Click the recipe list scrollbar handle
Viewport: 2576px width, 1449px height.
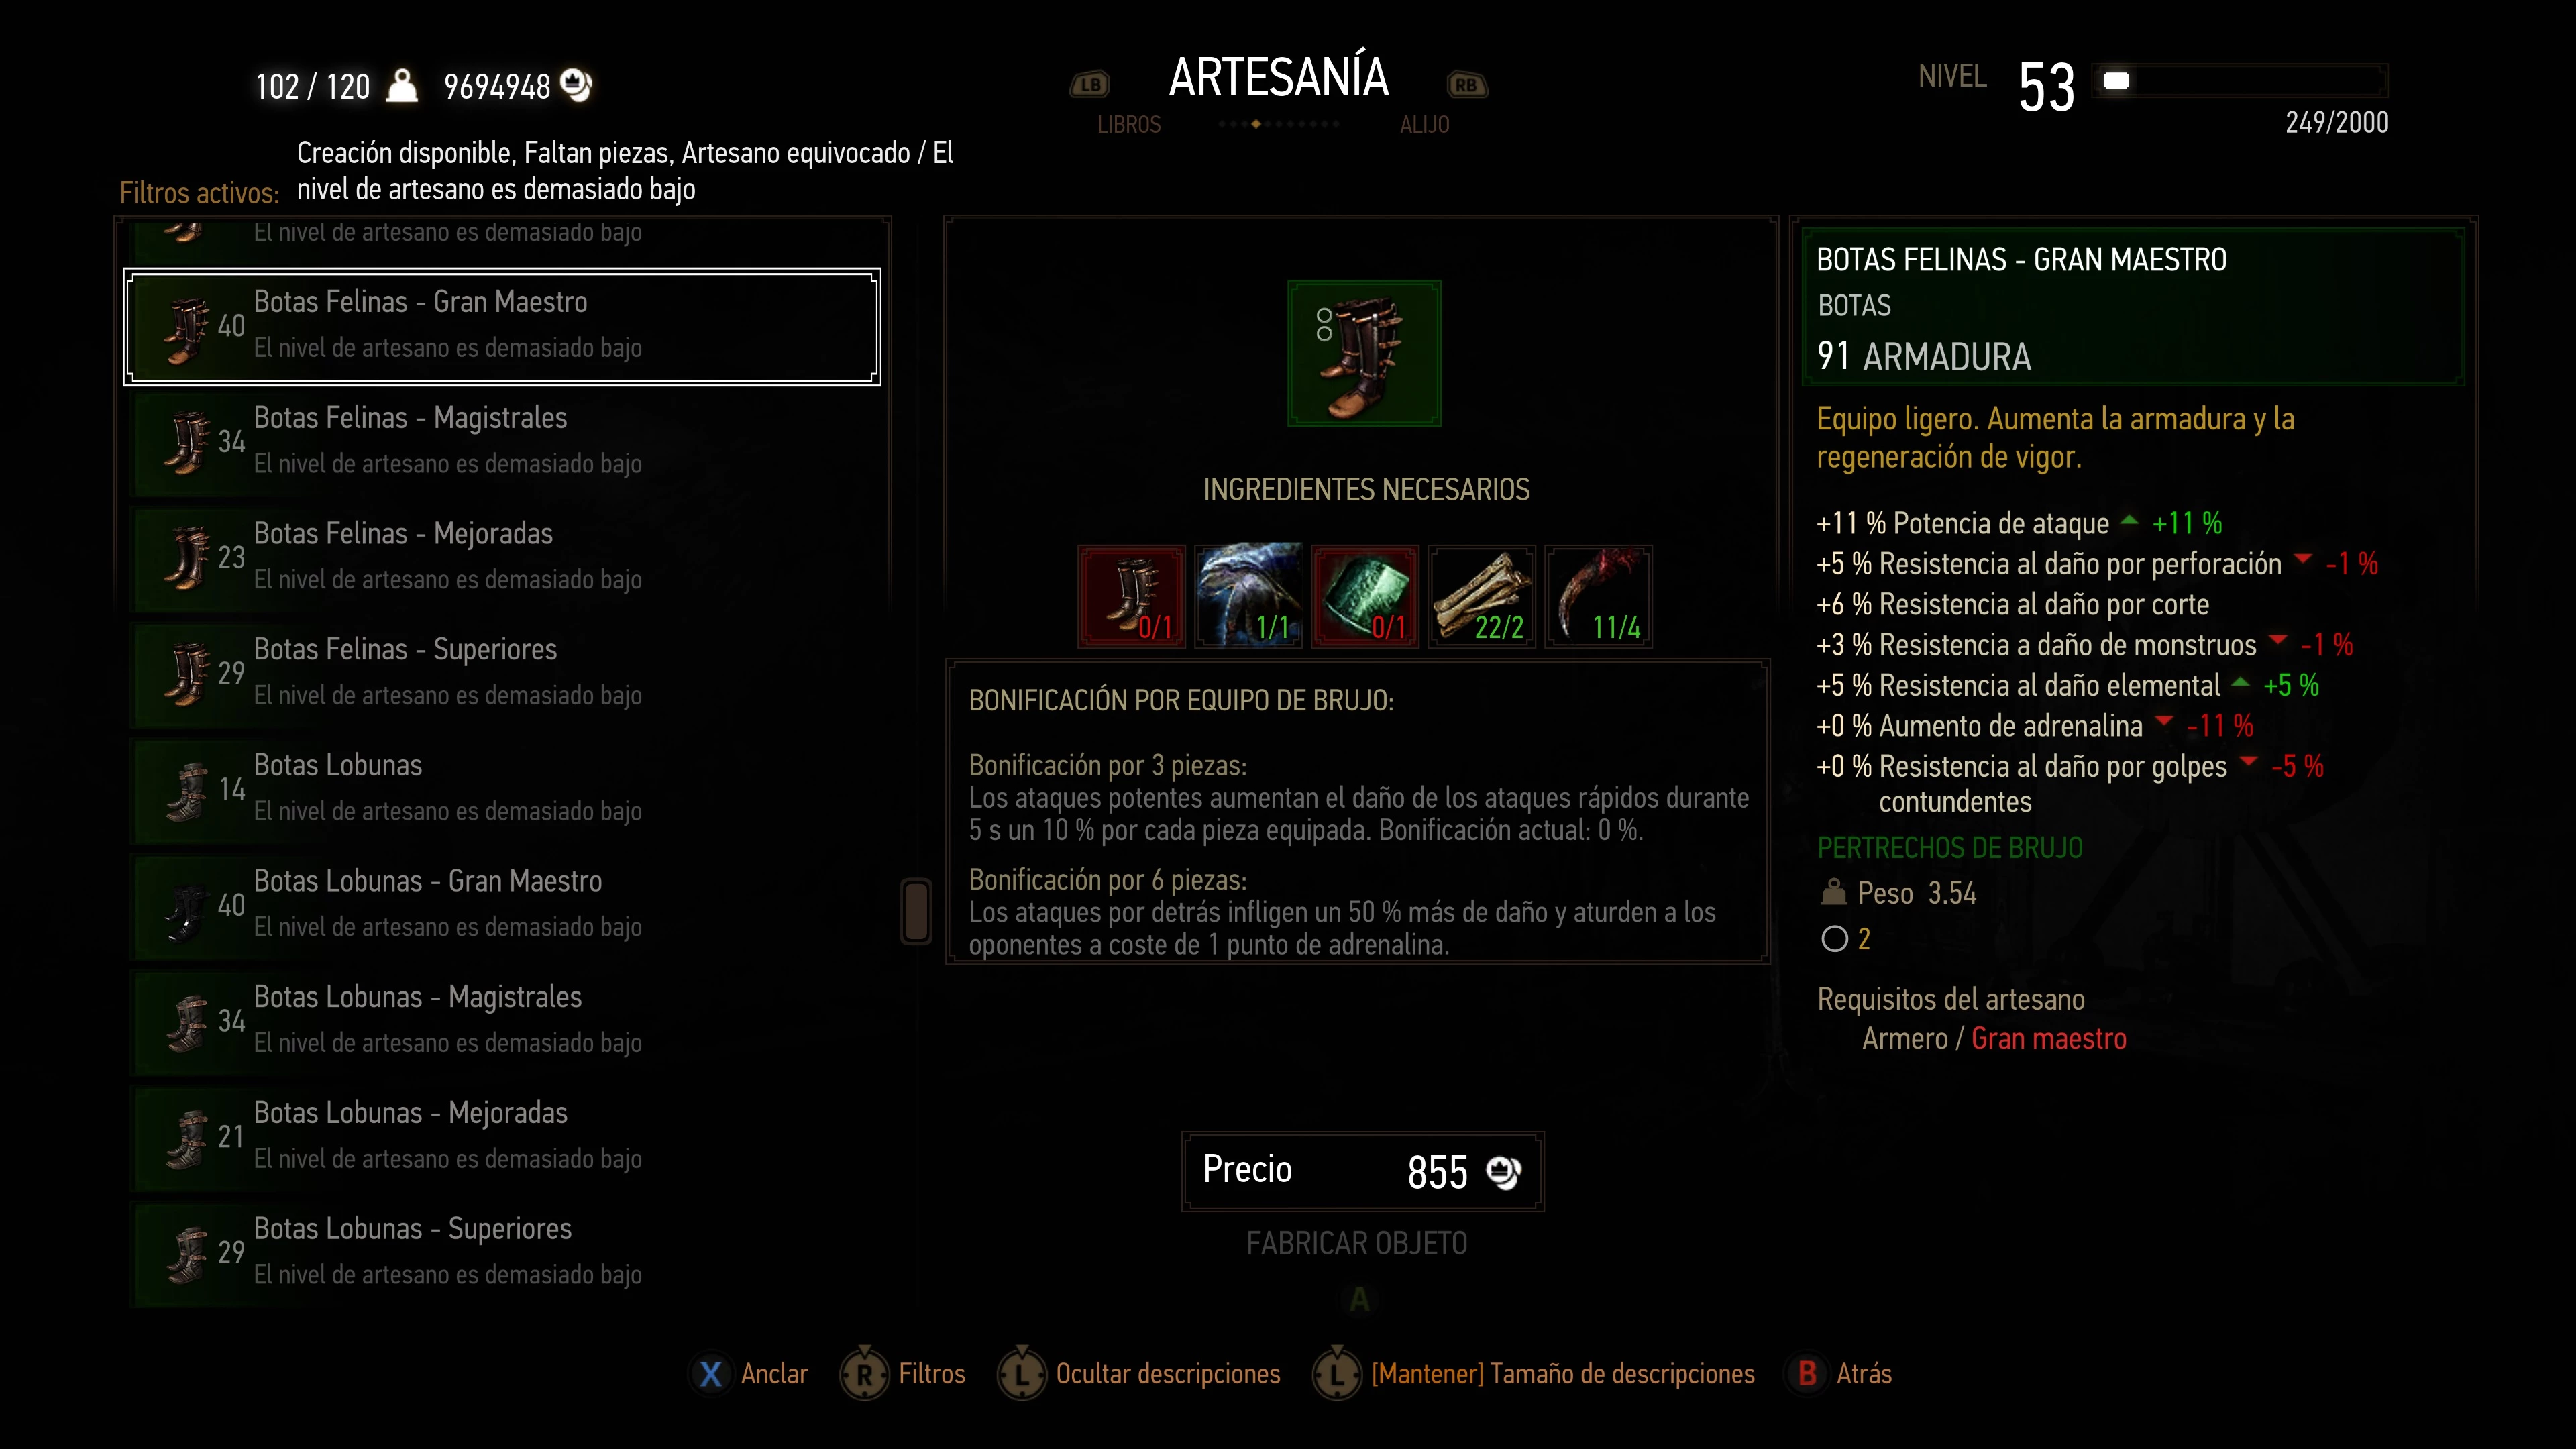916,911
